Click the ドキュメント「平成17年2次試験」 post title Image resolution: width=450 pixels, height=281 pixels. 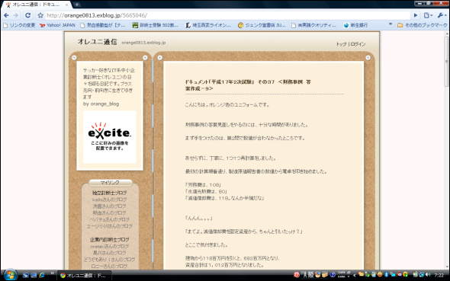(248, 85)
